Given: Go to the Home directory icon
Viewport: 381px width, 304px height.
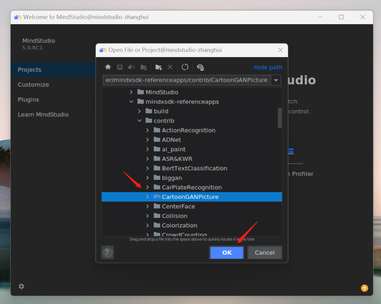Looking at the screenshot, I should point(108,67).
